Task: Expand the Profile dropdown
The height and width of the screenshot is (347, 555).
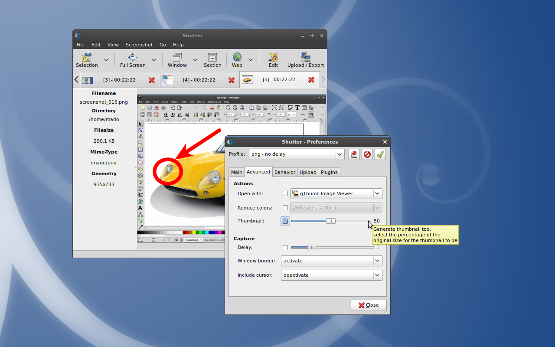Action: tap(297, 154)
